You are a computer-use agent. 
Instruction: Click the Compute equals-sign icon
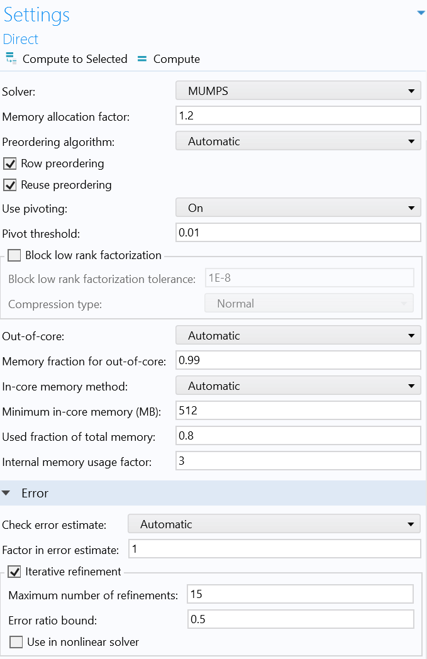pyautogui.click(x=141, y=59)
